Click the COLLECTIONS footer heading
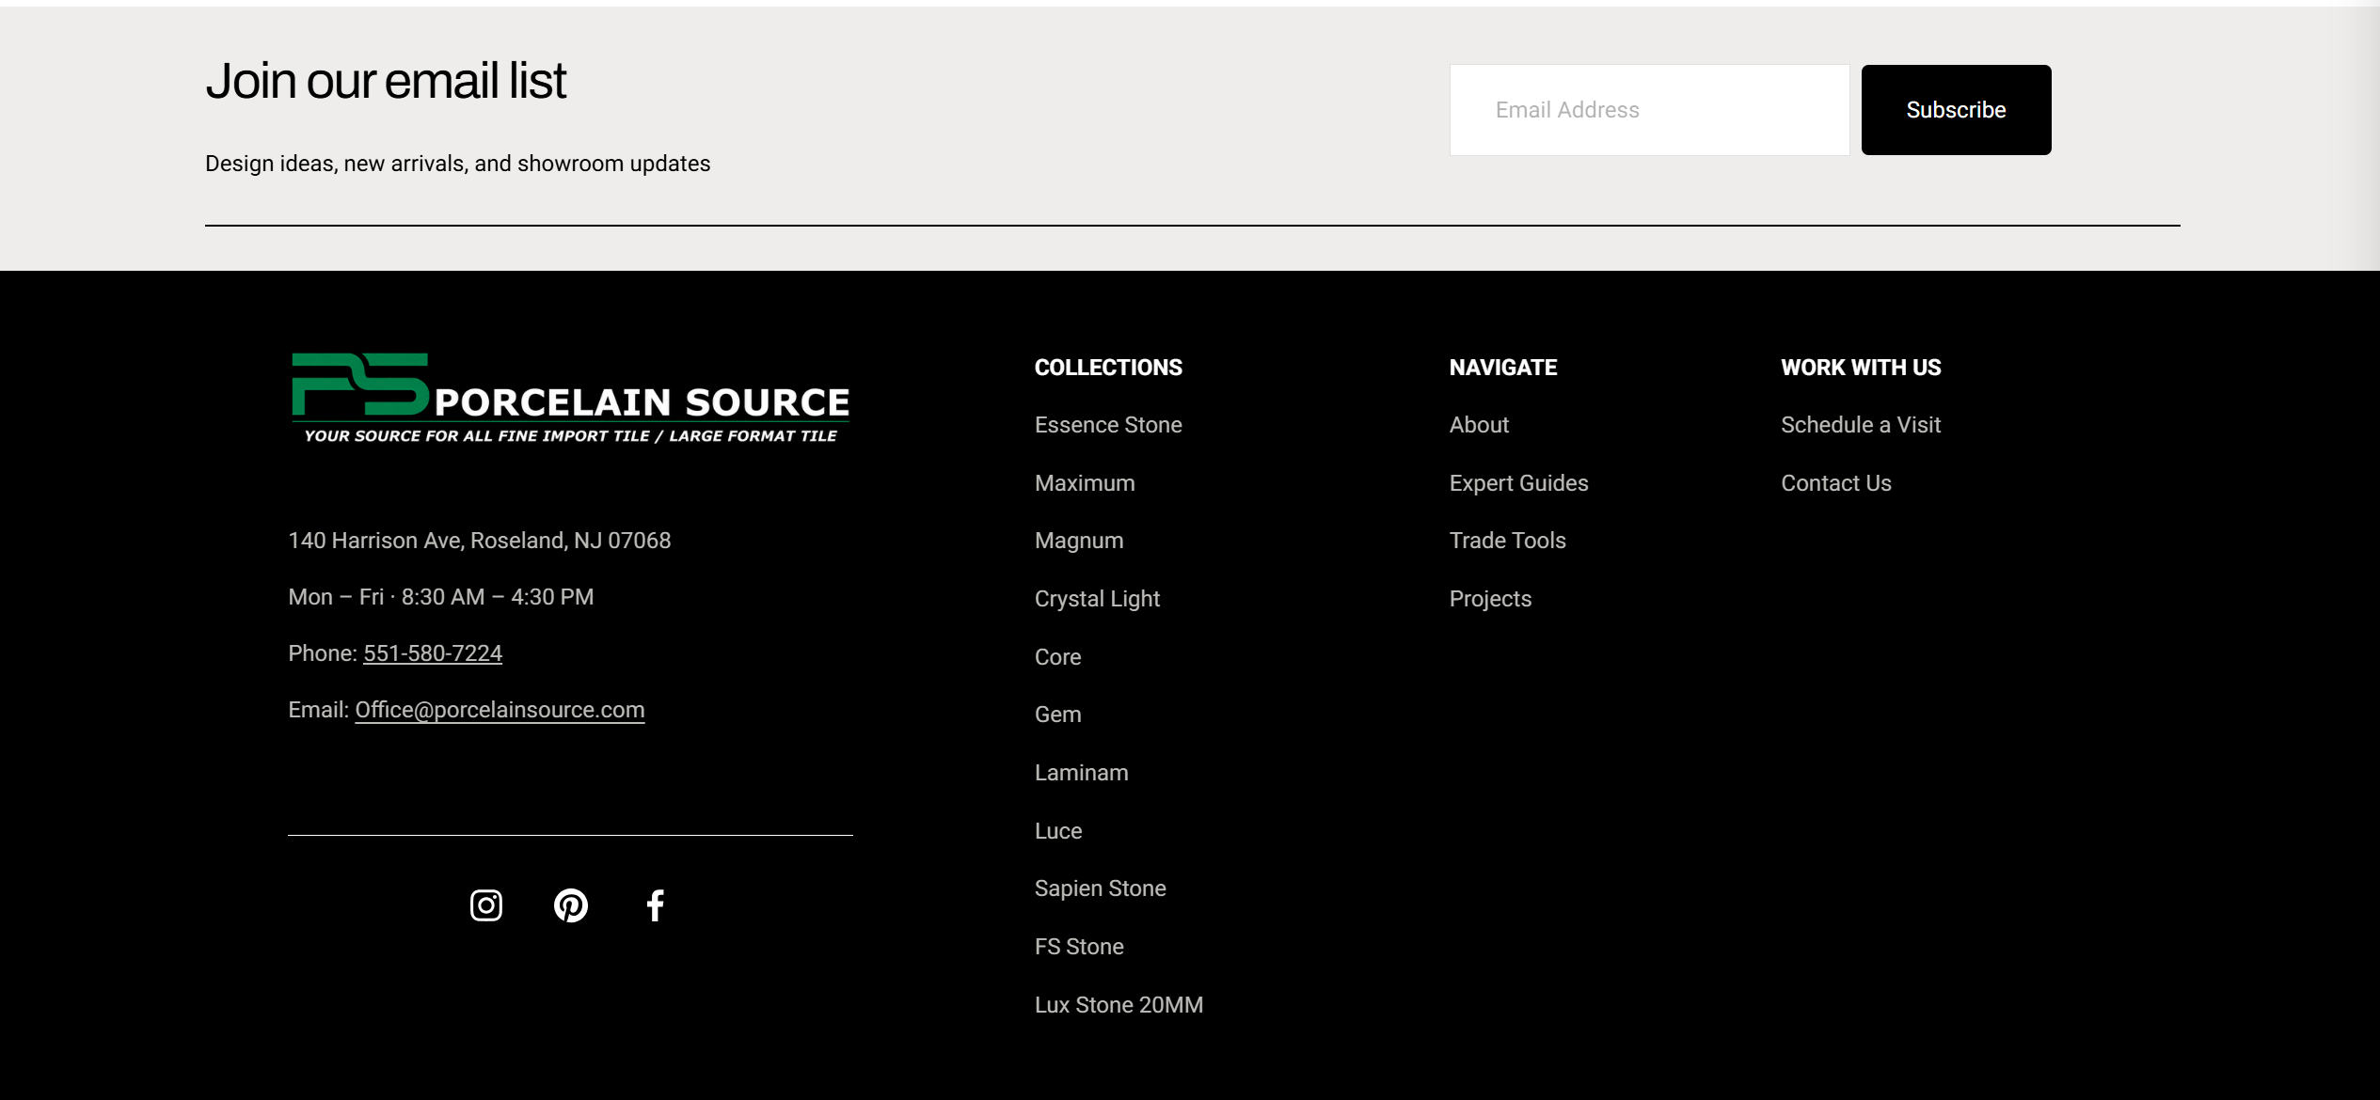 1108,368
